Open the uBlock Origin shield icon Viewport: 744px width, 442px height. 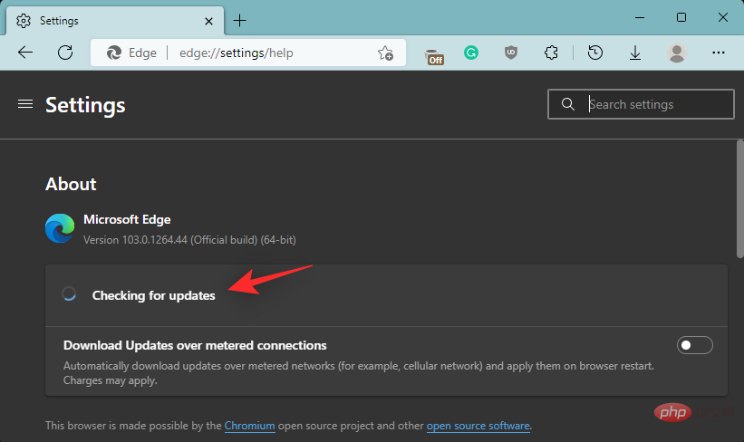tap(511, 53)
